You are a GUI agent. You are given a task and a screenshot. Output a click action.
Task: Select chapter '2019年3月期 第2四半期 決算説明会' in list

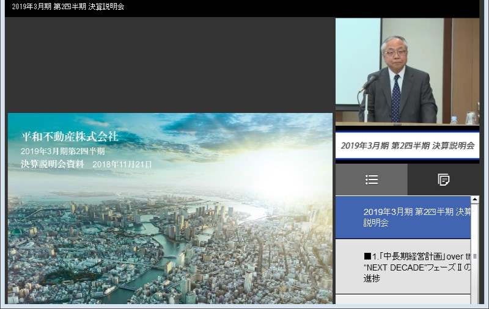click(403, 217)
